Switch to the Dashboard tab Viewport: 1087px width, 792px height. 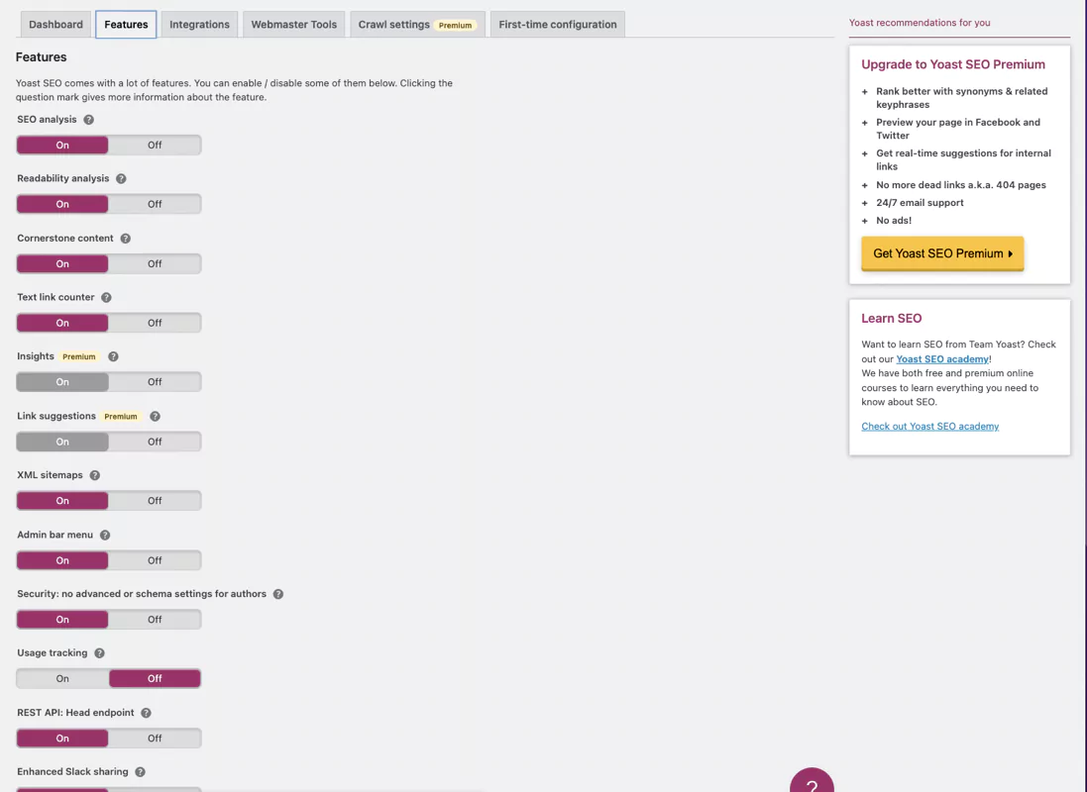(54, 24)
